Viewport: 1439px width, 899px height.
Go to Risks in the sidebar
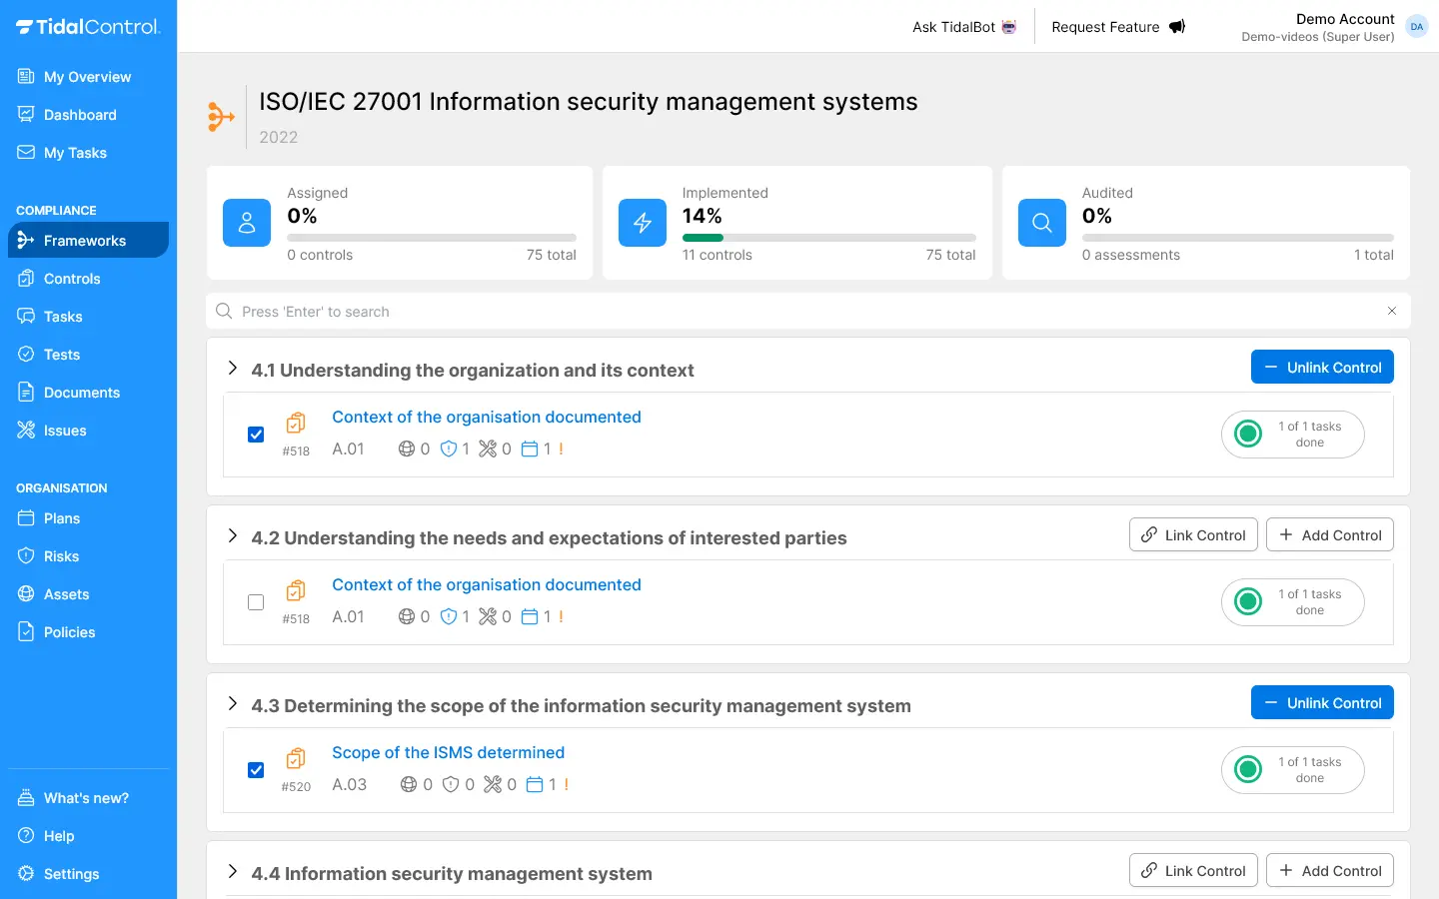(x=61, y=556)
